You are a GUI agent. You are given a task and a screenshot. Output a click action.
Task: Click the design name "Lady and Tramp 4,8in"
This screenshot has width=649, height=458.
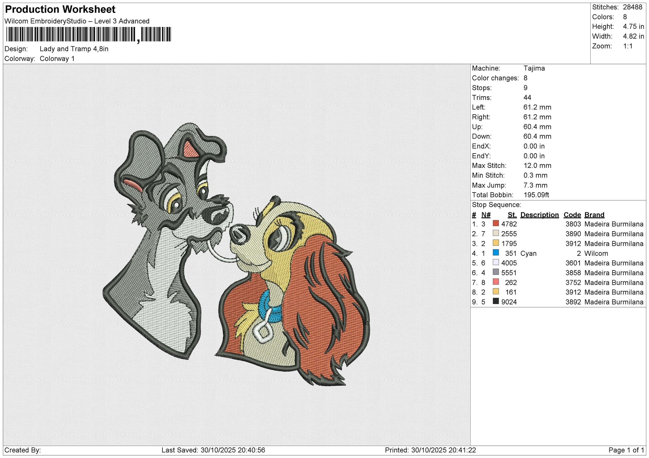point(74,49)
